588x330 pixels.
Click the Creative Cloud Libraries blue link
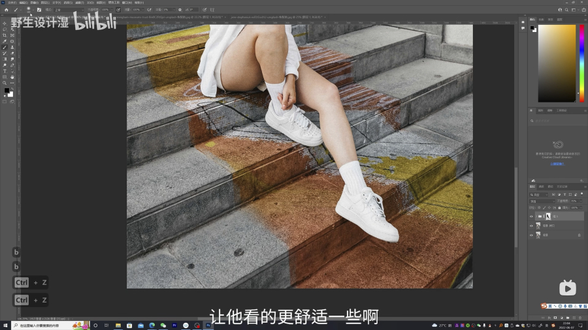(x=557, y=164)
